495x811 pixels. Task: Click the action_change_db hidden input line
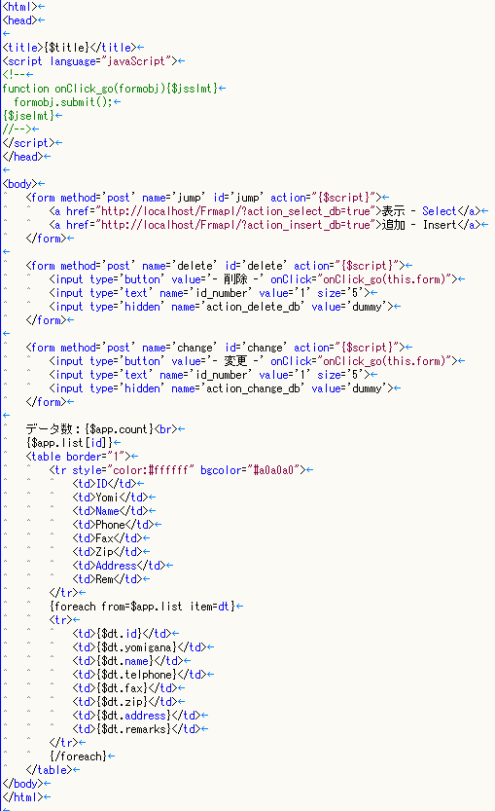221,388
